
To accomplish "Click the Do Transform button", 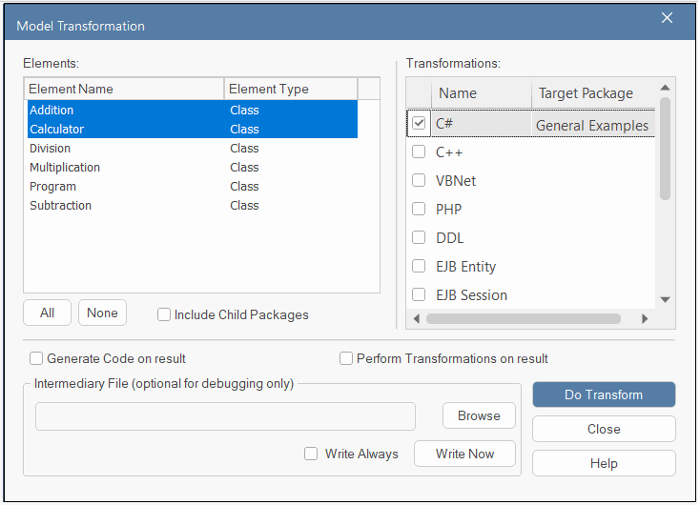I will point(603,394).
